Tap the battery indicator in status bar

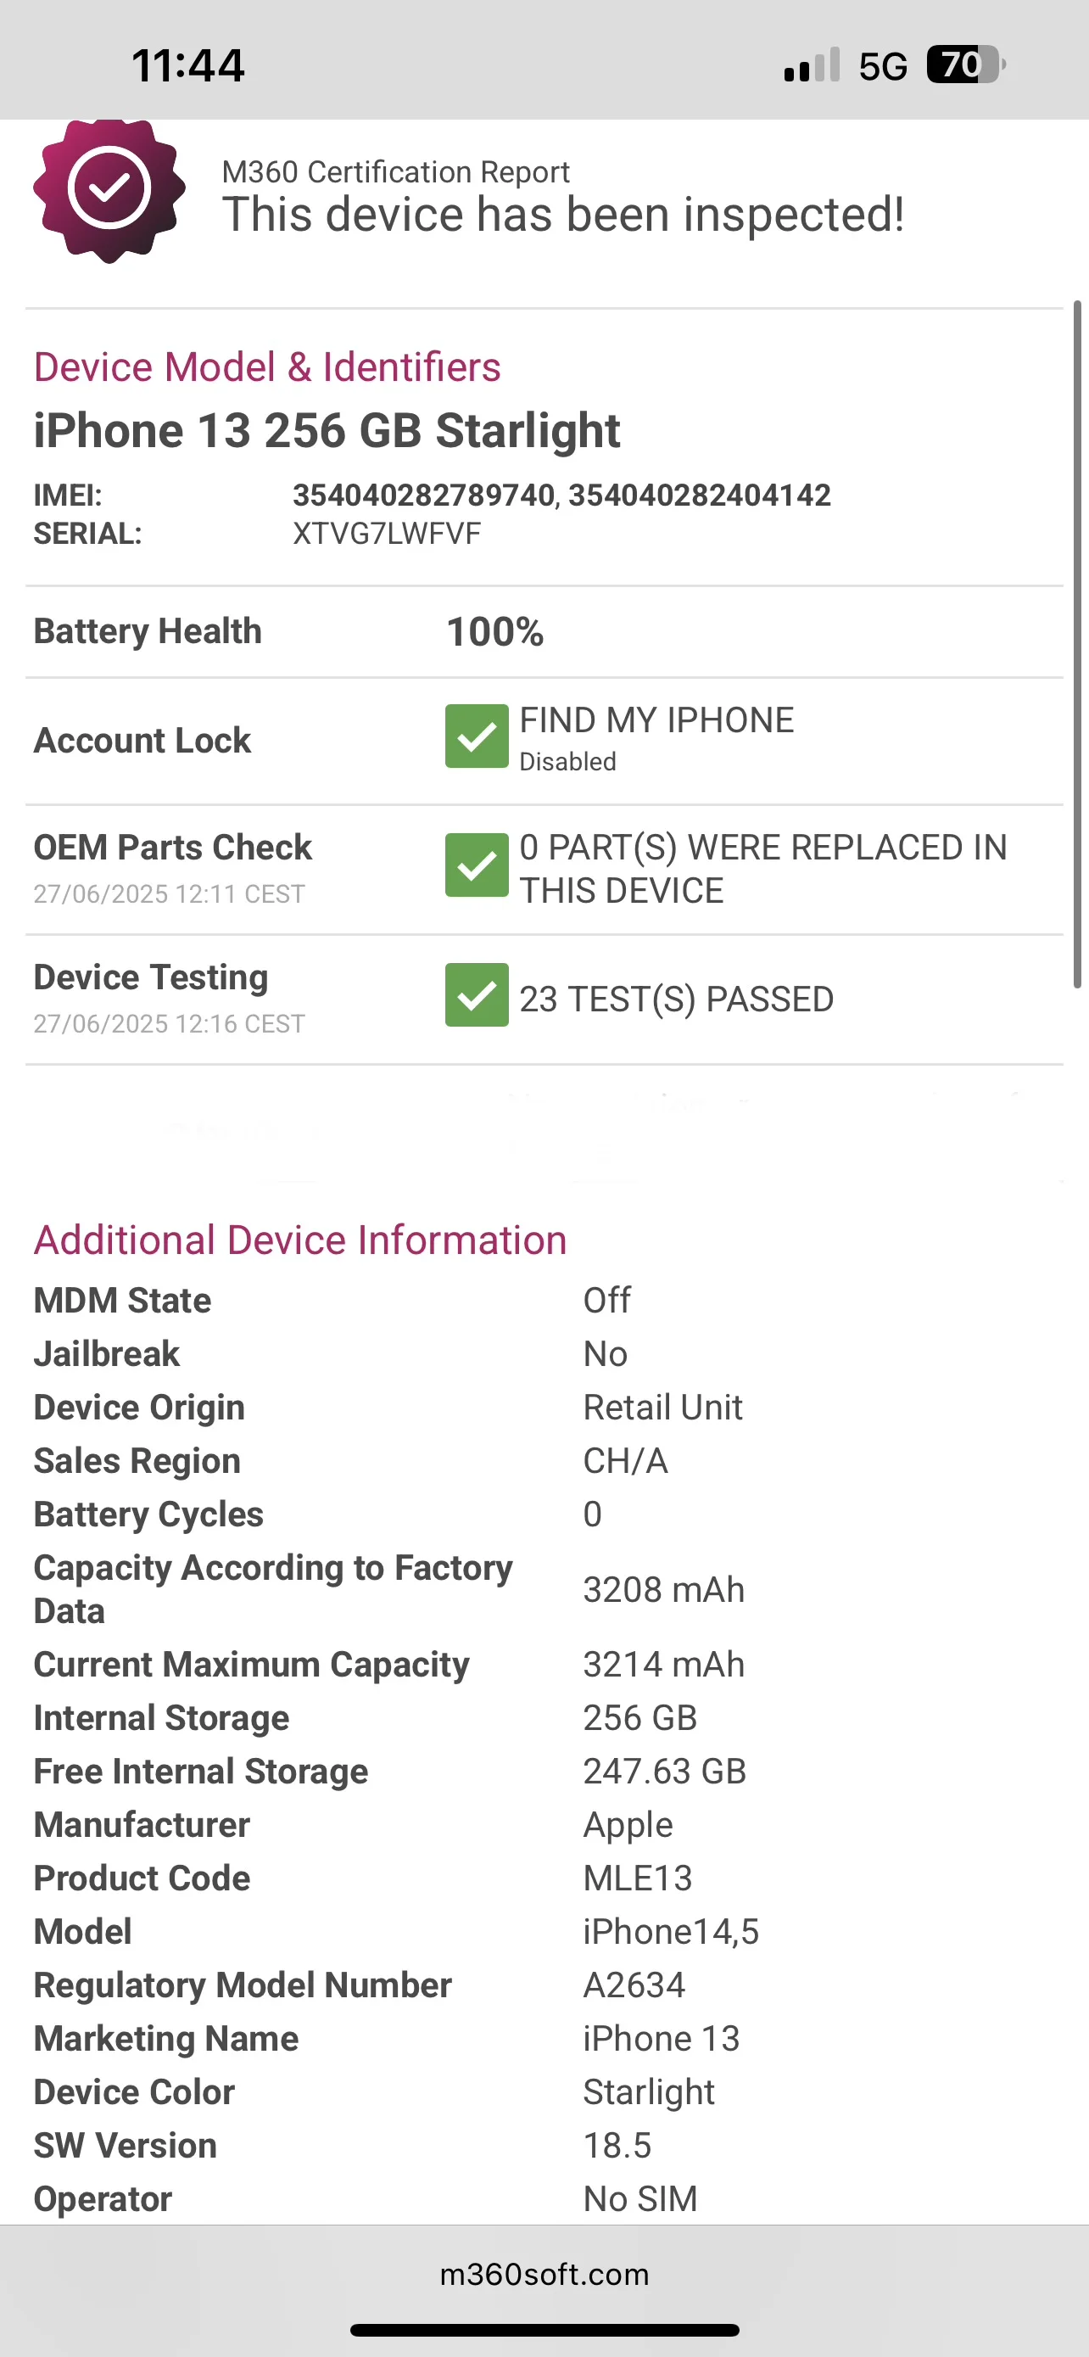[965, 65]
